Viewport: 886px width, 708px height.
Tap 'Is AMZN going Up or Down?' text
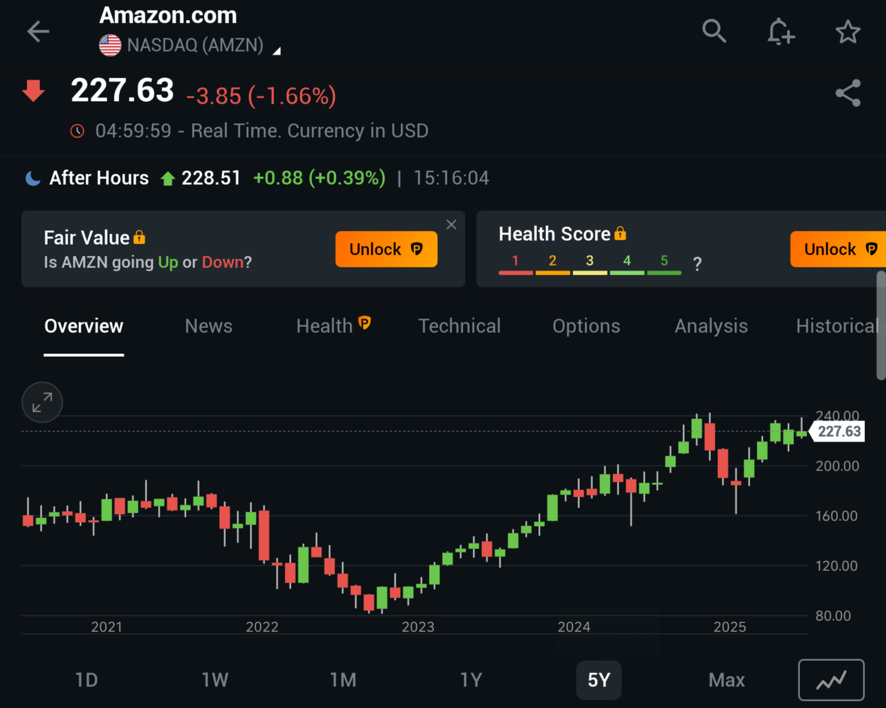coord(148,262)
